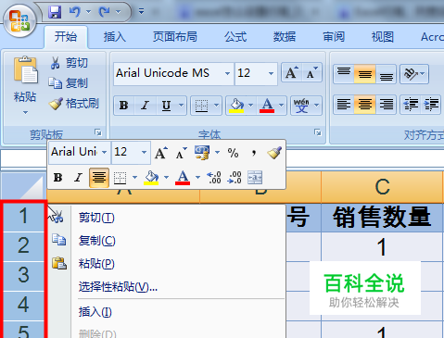The height and width of the screenshot is (338, 444).
Task: Toggle italic on the mini toolbar
Action: 78,178
